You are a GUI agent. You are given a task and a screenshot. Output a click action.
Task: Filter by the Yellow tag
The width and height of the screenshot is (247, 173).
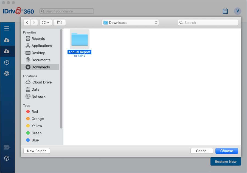[40, 126]
